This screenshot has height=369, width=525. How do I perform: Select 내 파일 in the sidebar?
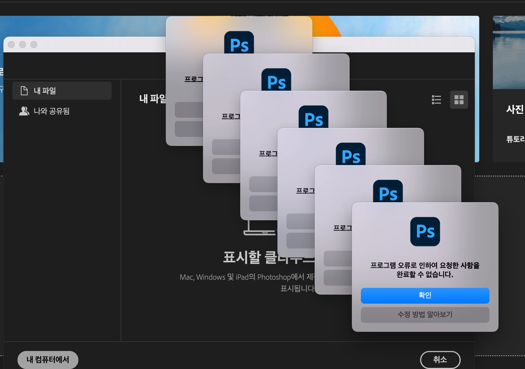(x=62, y=91)
